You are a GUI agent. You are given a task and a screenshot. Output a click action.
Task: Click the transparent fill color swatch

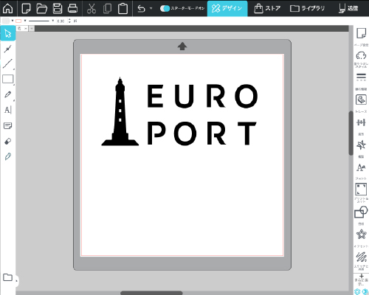tap(6, 21)
